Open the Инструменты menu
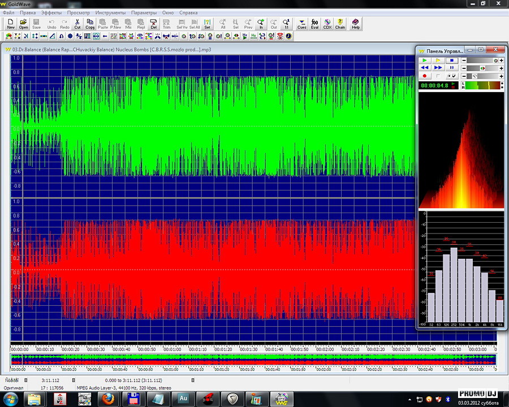This screenshot has width=509, height=407. pos(111,12)
